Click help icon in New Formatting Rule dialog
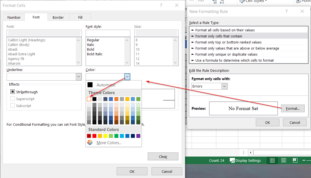This screenshot has width=311, height=178. [286, 11]
